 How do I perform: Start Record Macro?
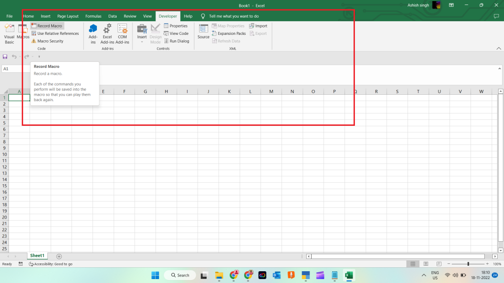pyautogui.click(x=47, y=26)
